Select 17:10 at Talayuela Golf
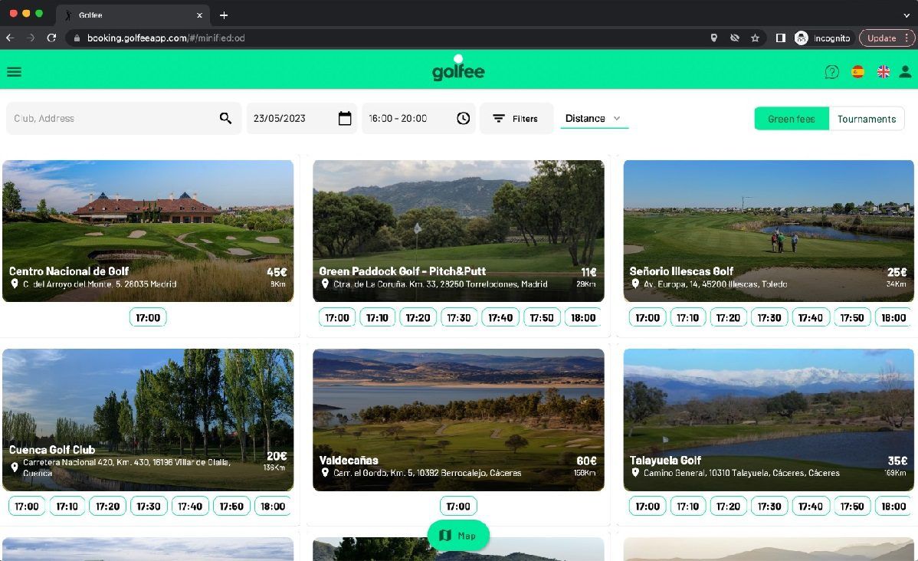Screen dimensions: 918x561 (688, 506)
